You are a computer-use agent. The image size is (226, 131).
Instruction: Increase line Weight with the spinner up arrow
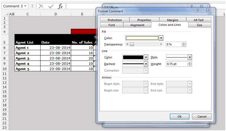pos(190,63)
